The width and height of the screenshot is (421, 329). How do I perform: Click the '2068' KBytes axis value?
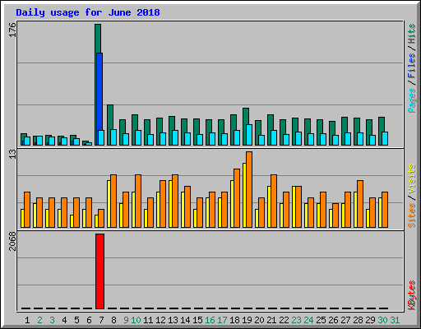(x=12, y=241)
